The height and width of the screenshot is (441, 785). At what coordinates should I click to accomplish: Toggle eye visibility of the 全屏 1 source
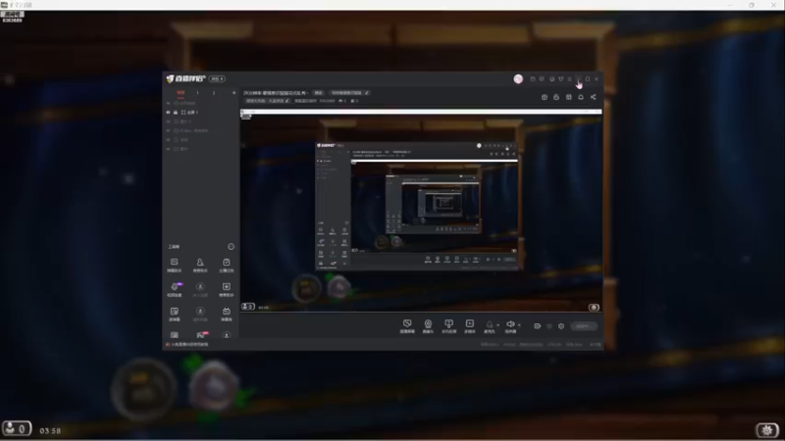point(168,113)
